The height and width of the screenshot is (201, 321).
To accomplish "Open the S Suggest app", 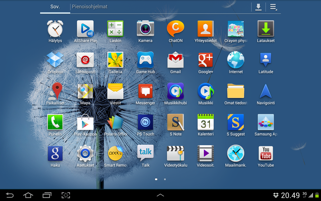I will click(236, 125).
